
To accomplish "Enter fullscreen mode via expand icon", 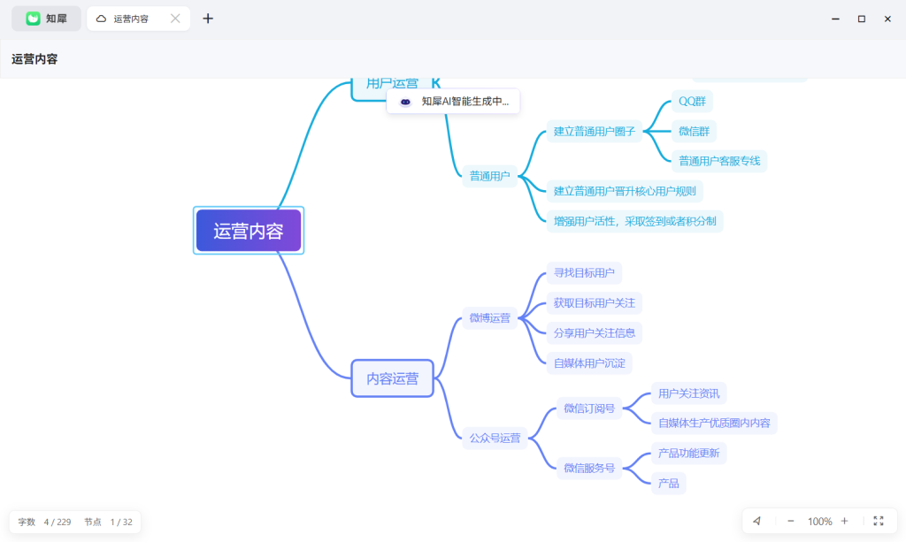I will tap(879, 521).
